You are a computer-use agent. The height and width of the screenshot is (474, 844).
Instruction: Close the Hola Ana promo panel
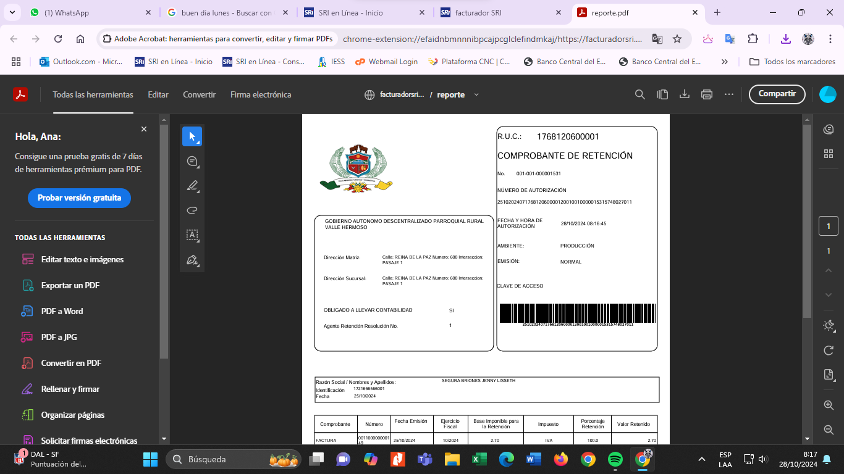point(144,129)
